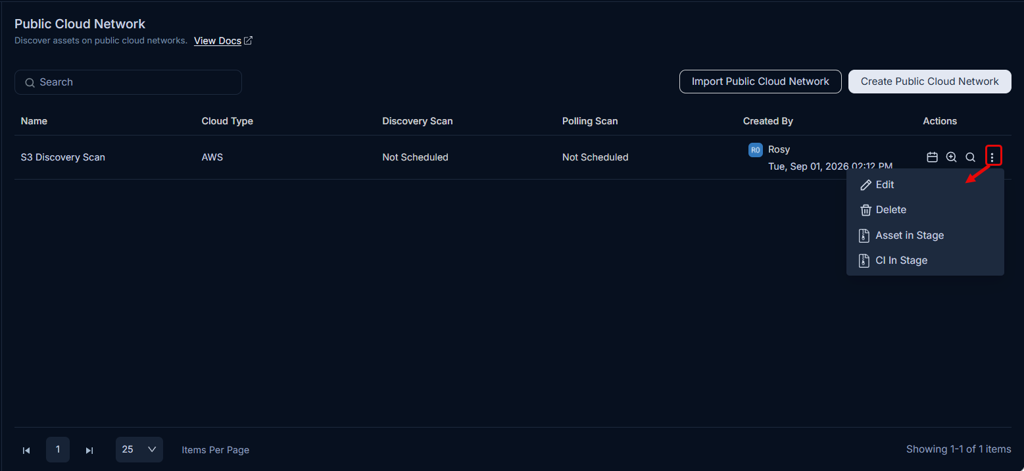
Task: Click the Name column header
Action: click(x=34, y=121)
